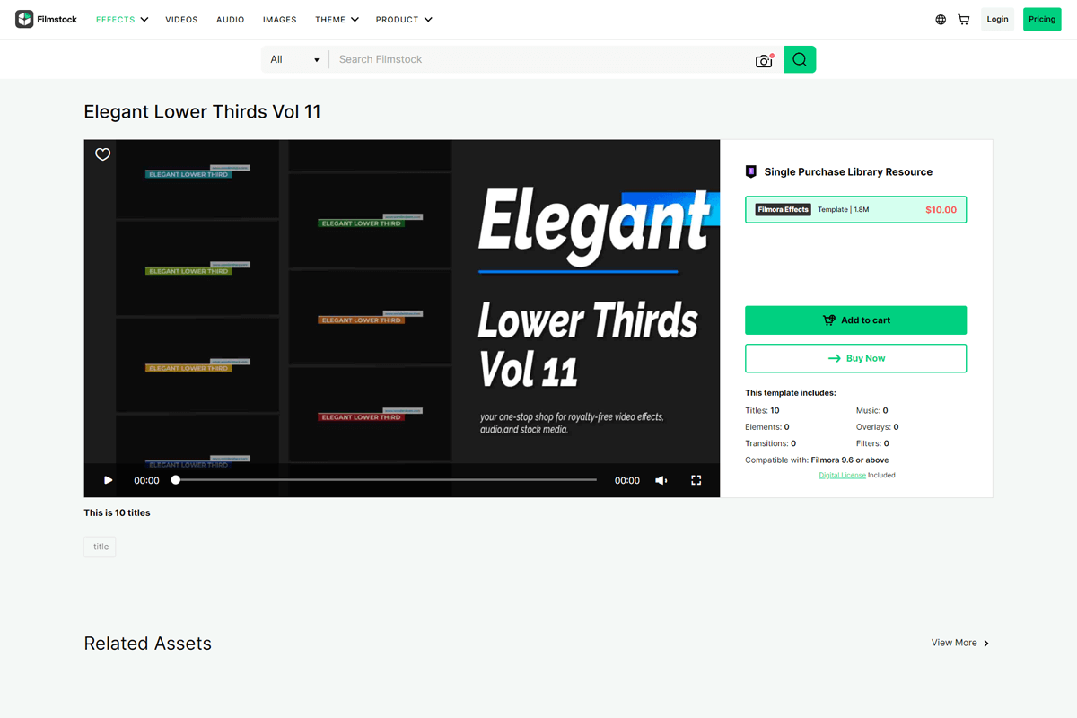
Task: Play the preview video
Action: point(108,480)
